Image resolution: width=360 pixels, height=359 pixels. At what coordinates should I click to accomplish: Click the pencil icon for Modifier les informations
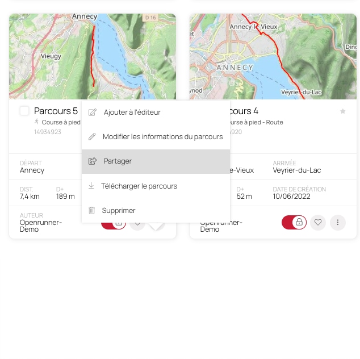(x=92, y=137)
